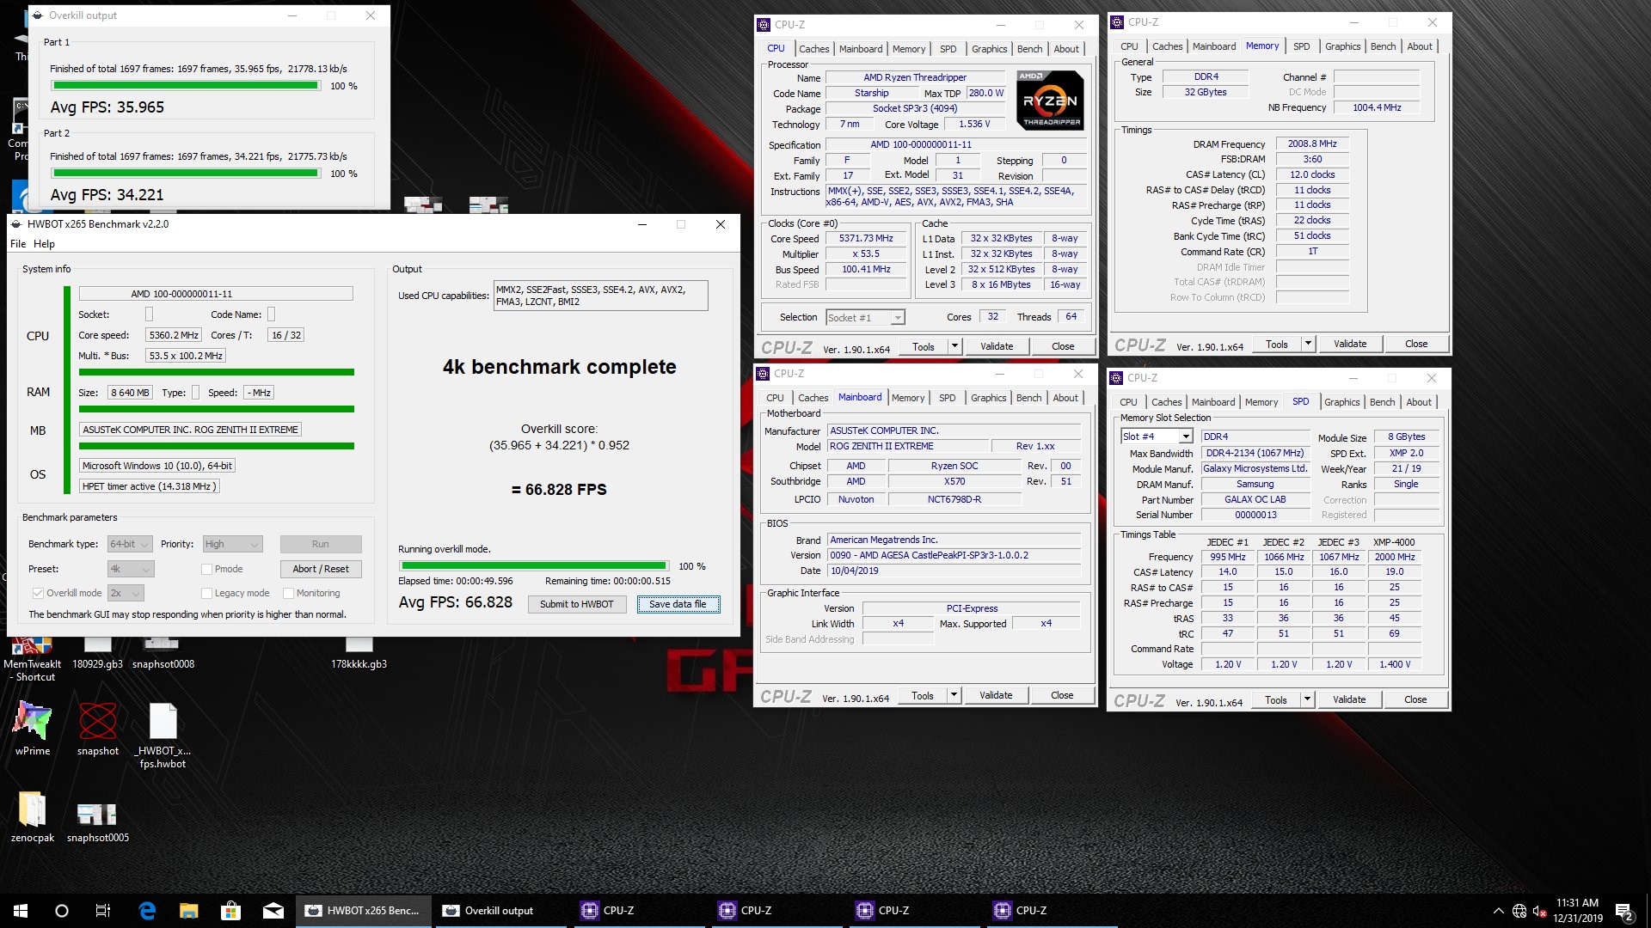Open the File menu in HWBOT x265
Screen dimensions: 1651x928
click(18, 244)
